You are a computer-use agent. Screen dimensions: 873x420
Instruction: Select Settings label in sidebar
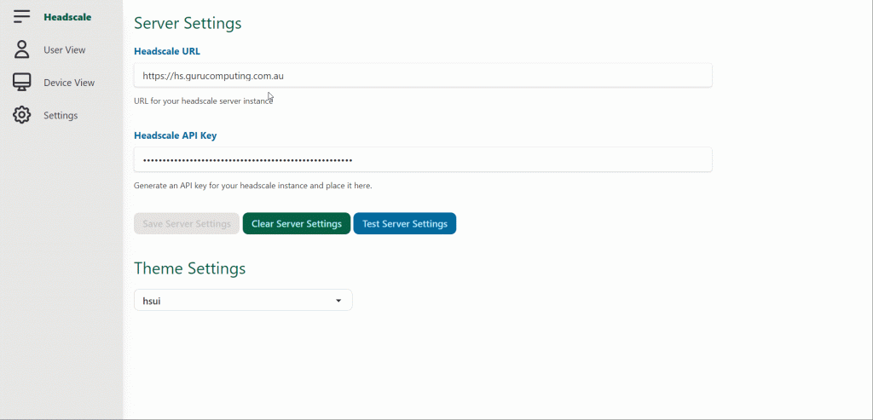click(x=61, y=116)
